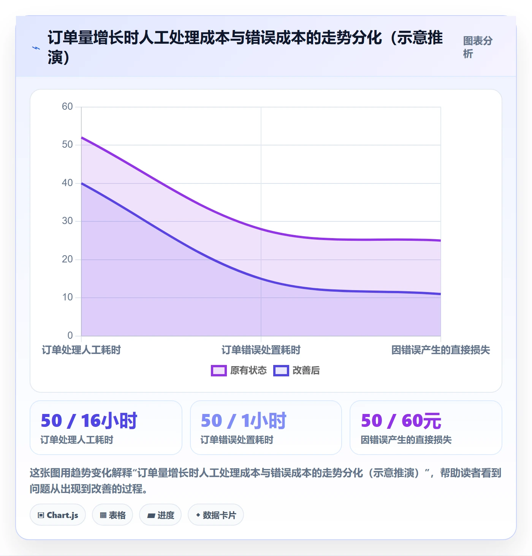Screen dimensions: 532x556
Task: Click the y-axis tick value 30
Action: coord(67,221)
